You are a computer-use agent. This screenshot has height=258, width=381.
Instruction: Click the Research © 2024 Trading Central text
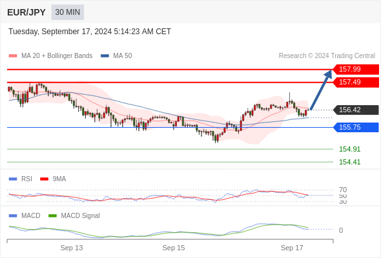tap(327, 56)
